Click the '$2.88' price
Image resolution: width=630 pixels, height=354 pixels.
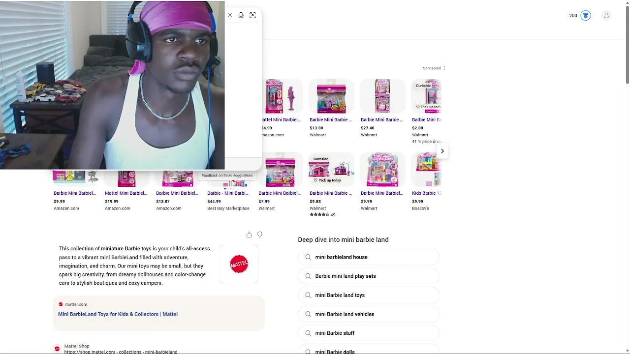[417, 128]
